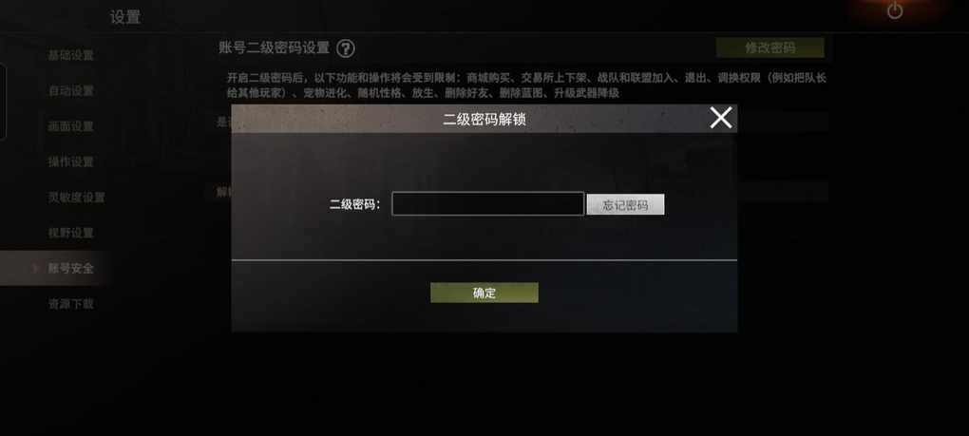Viewport: 969px width, 436px height.
Task: Click 忘记密码 next to the password field
Action: click(x=625, y=205)
